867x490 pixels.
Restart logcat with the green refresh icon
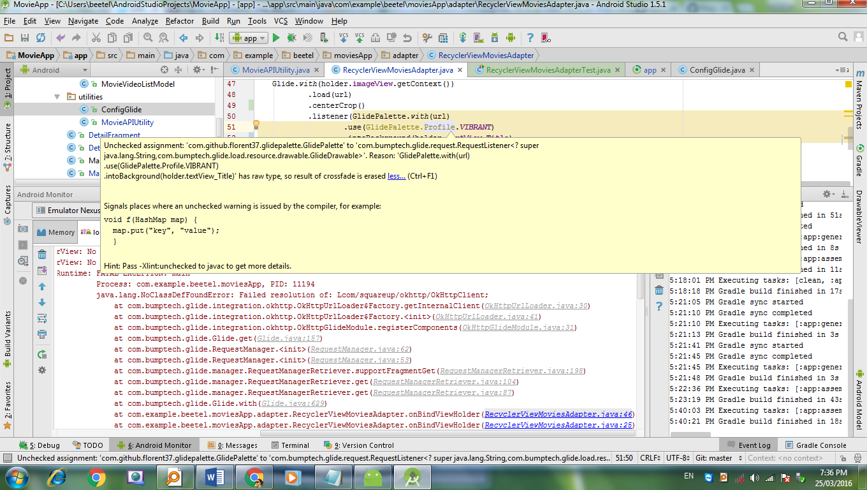coord(42,354)
